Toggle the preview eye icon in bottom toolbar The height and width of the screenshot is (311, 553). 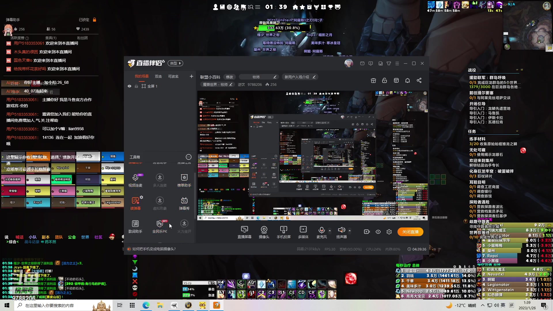pos(378,232)
